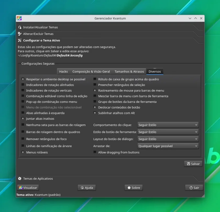Click the floppy disk icon on Salvar
This screenshot has width=220, height=212.
pyautogui.click(x=189, y=164)
